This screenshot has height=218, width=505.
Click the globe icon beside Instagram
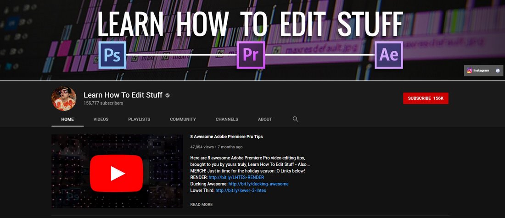click(x=498, y=71)
